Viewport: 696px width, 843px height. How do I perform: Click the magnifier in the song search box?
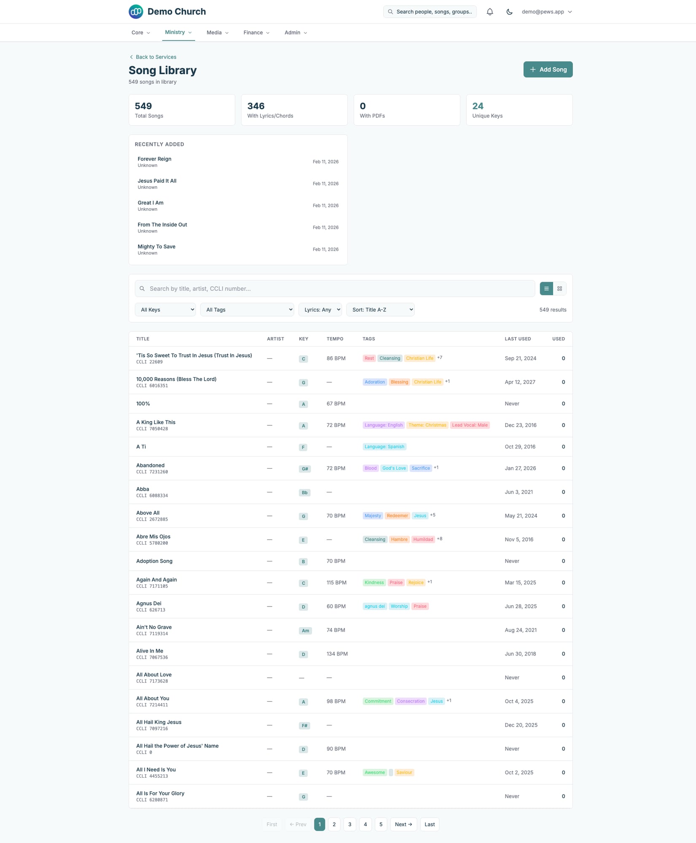click(142, 289)
